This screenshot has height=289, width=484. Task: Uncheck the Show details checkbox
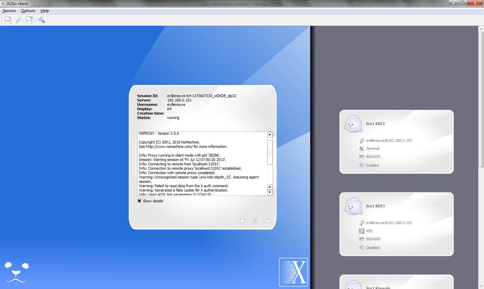139,201
